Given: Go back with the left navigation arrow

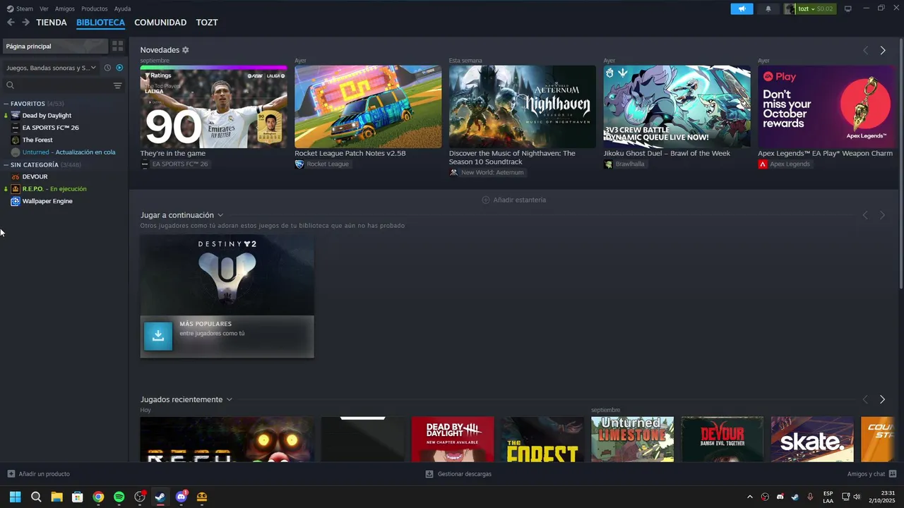Looking at the screenshot, I should [11, 23].
